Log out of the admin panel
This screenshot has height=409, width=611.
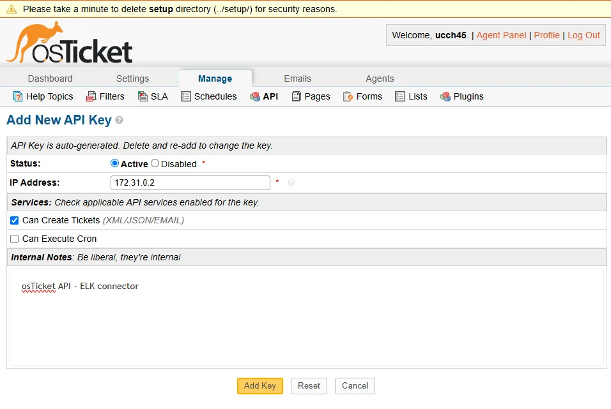584,35
